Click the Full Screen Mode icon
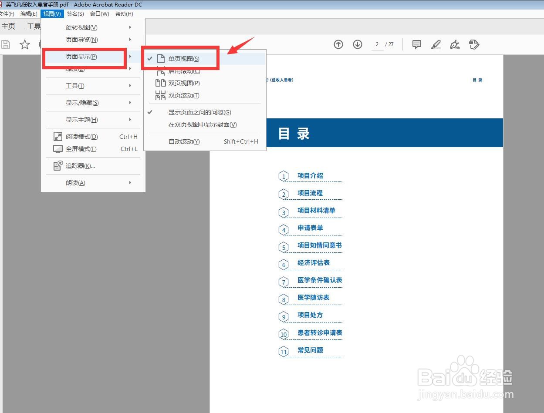 (58, 149)
